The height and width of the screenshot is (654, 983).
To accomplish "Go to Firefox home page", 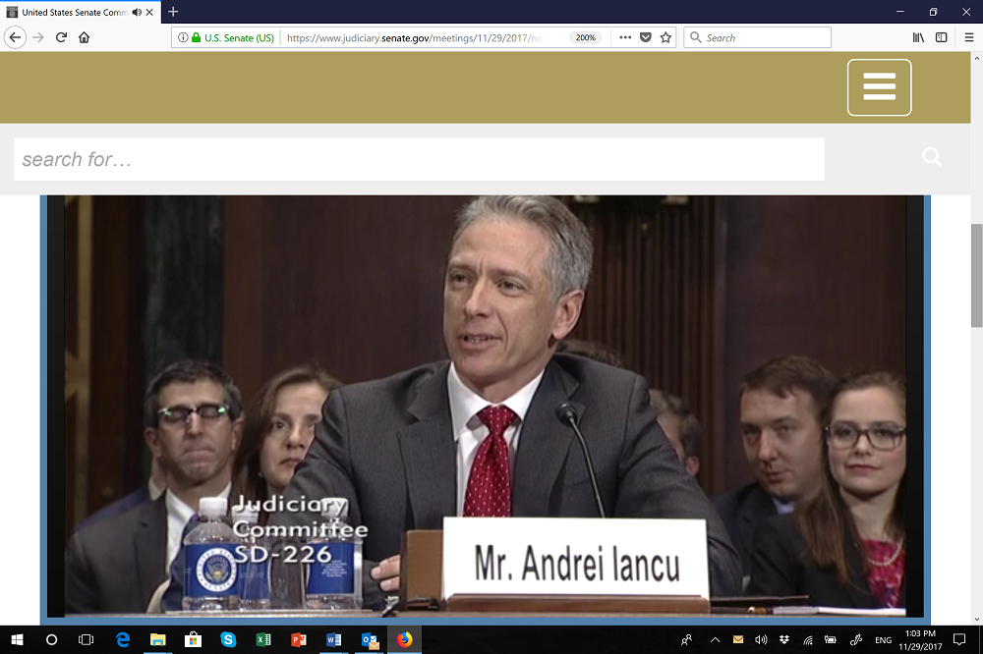I will [84, 37].
